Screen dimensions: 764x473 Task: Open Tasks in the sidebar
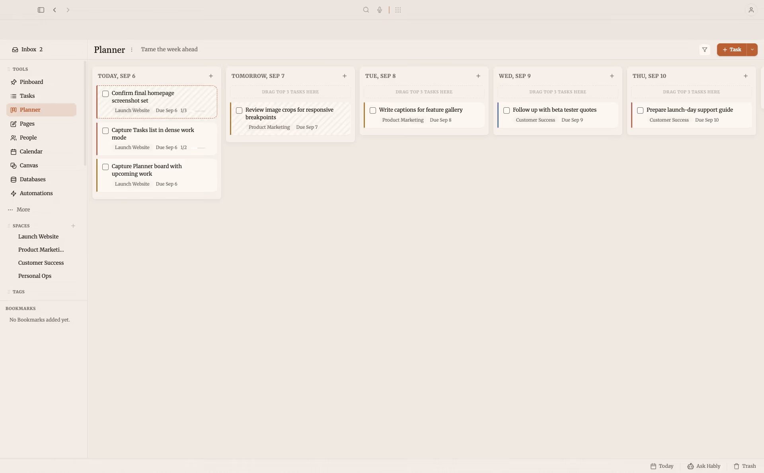pos(41,96)
